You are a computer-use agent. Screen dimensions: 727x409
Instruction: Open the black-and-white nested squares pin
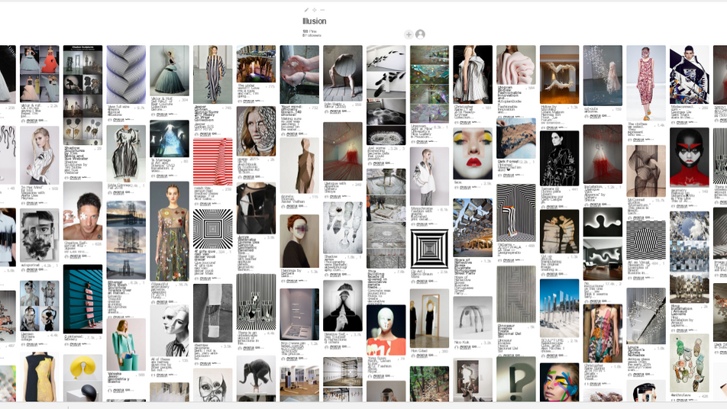click(x=429, y=249)
